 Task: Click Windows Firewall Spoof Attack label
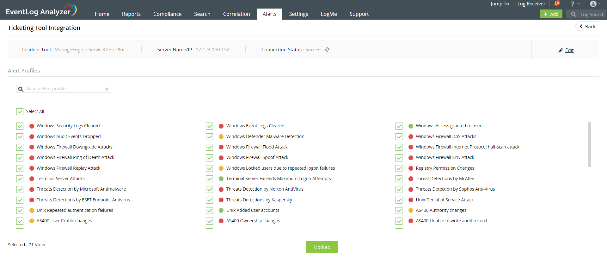point(257,157)
